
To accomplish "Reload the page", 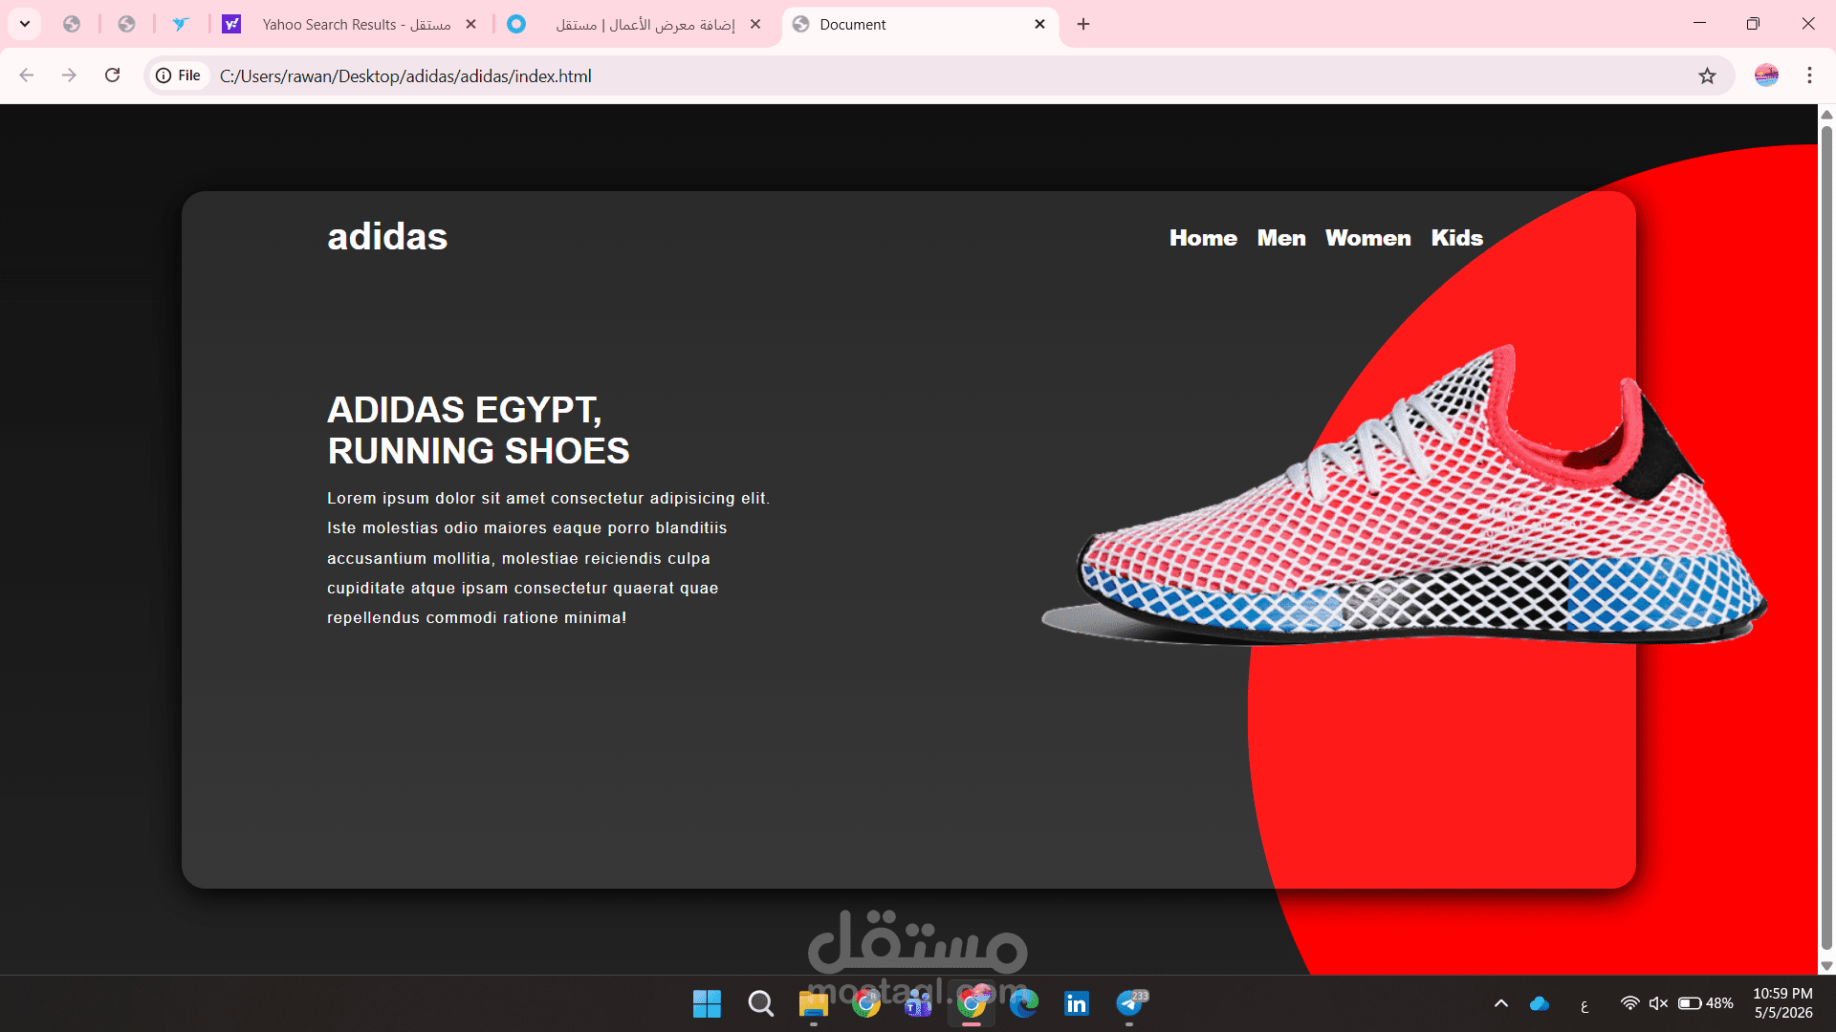I will (x=112, y=75).
